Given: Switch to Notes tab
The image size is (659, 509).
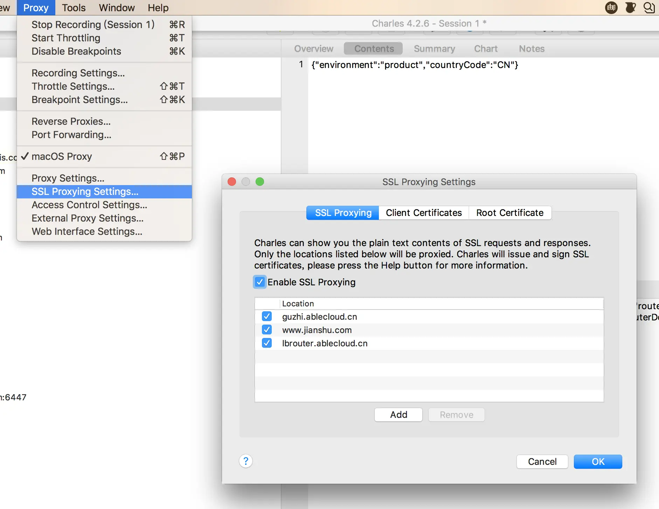Looking at the screenshot, I should point(532,49).
